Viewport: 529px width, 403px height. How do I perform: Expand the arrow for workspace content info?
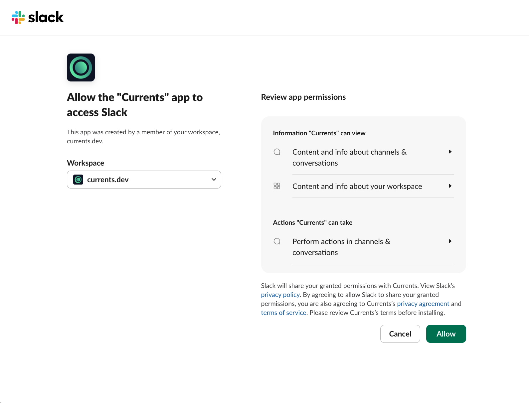450,186
